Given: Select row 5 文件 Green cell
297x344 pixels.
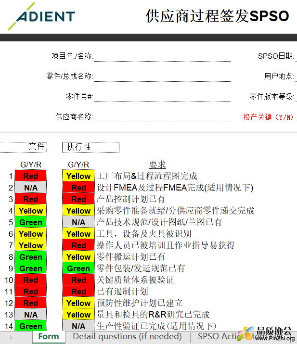Looking at the screenshot, I should coord(30,222).
